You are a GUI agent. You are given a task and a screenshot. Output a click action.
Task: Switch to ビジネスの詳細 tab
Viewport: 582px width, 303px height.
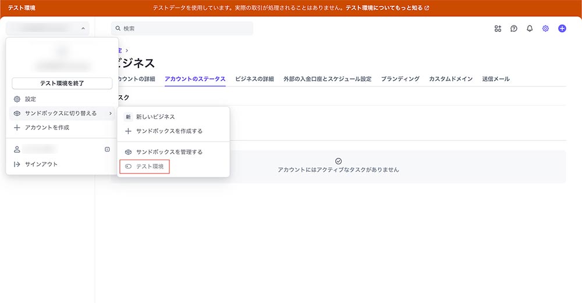coord(255,79)
